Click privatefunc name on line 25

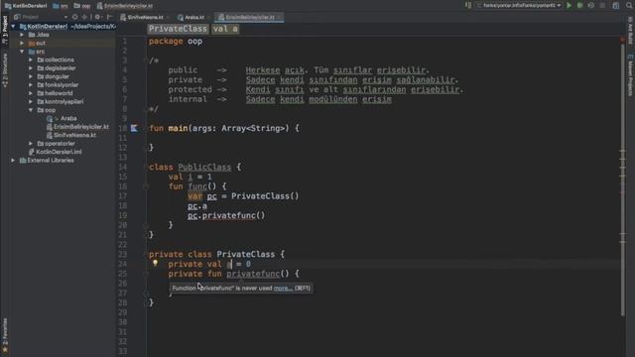[253, 274]
